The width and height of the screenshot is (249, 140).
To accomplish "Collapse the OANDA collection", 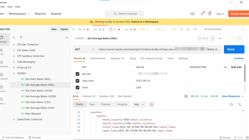I will 14,73.
